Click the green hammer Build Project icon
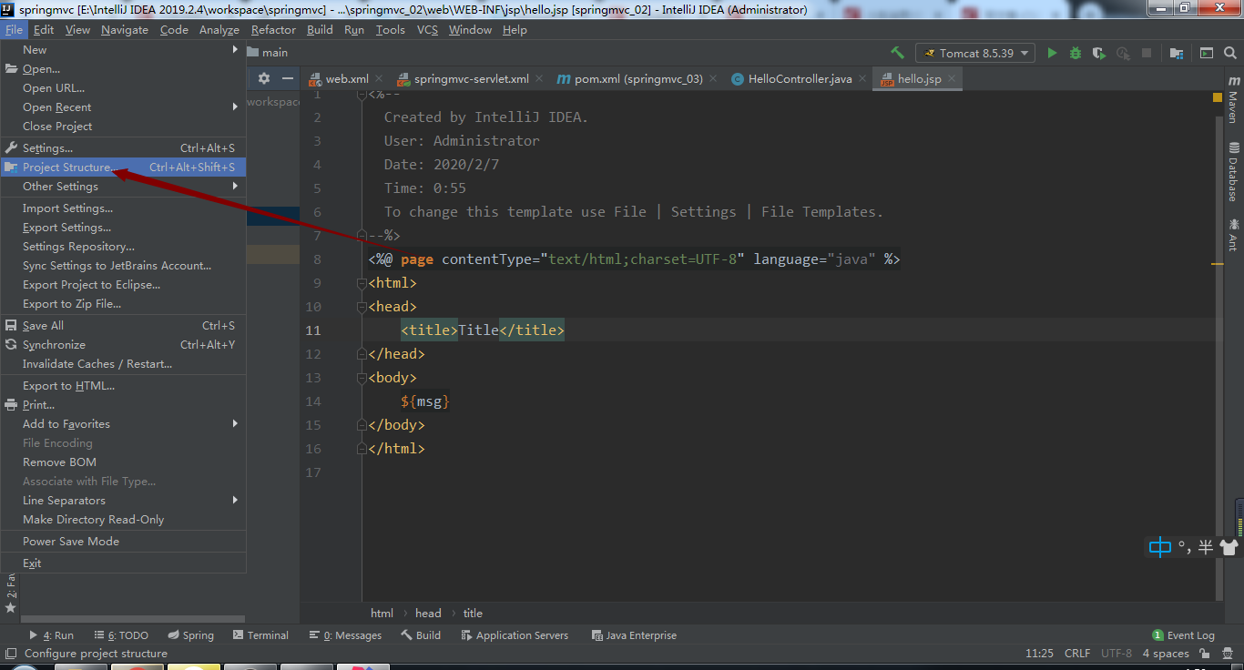 (897, 53)
